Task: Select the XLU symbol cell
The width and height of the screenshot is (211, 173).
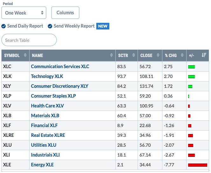Action: point(15,145)
